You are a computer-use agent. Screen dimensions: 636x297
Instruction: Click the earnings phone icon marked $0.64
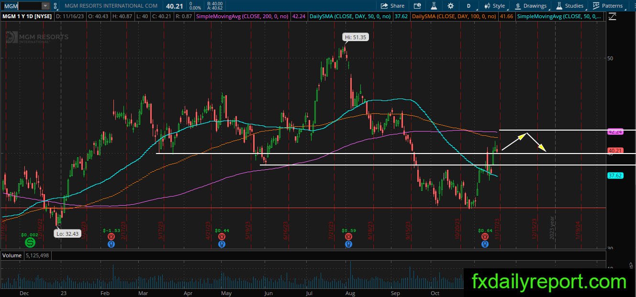click(x=485, y=236)
